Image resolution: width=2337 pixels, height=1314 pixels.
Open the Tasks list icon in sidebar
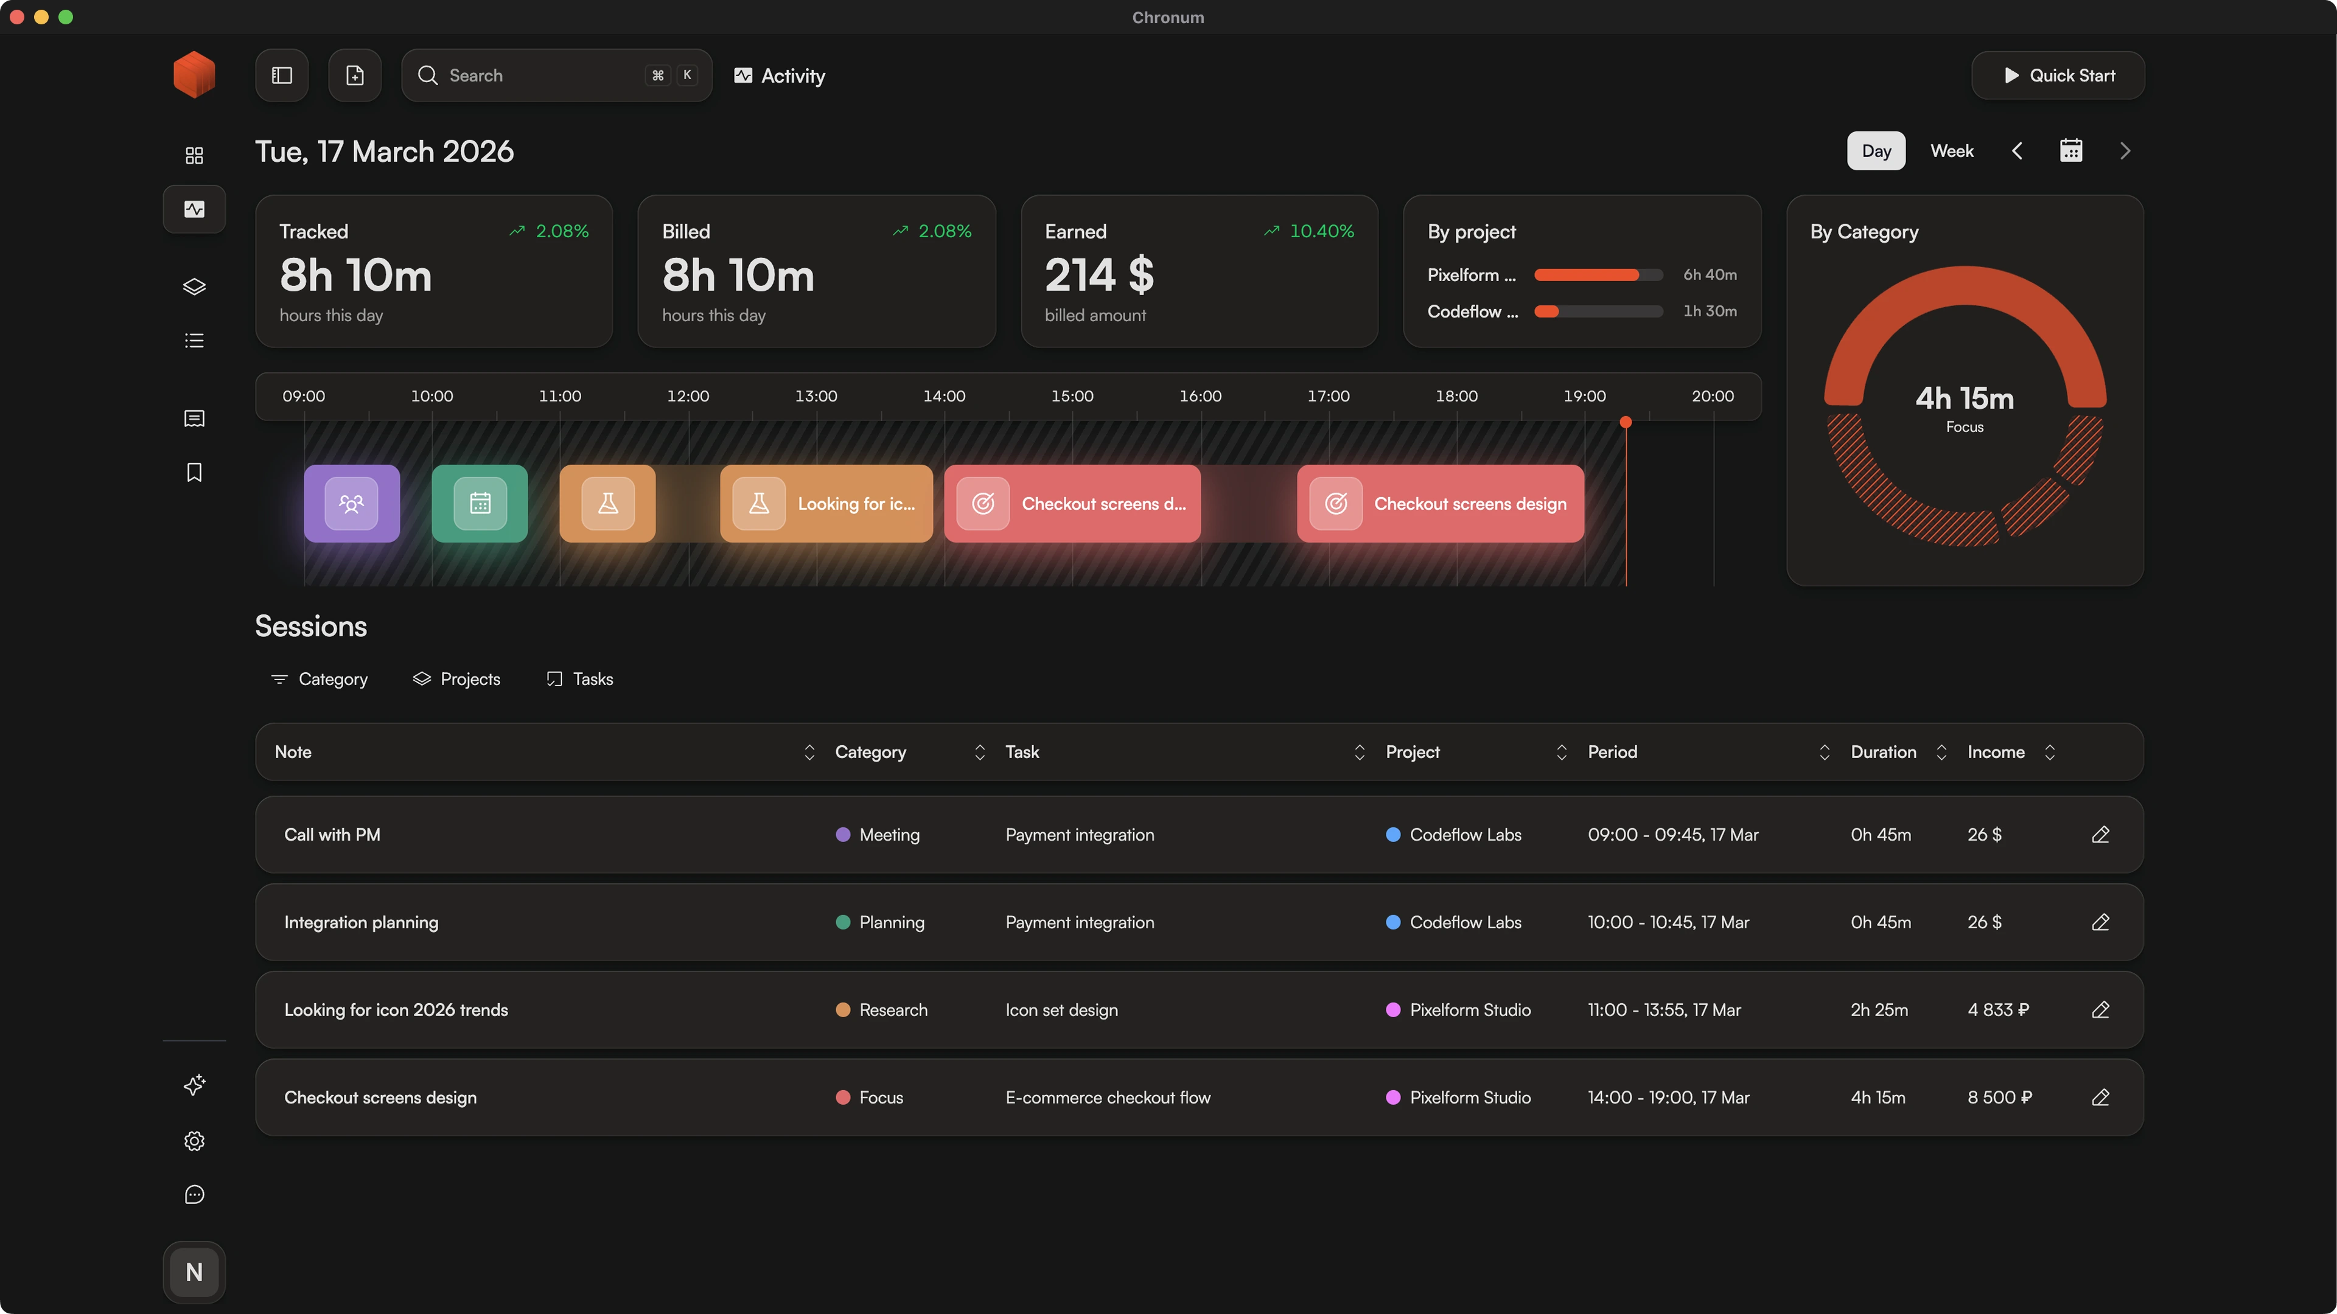click(x=194, y=340)
